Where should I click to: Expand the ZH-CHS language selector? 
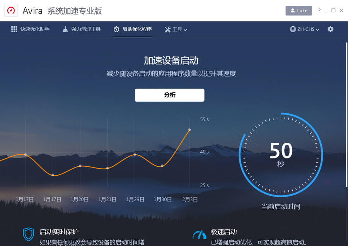point(305,29)
